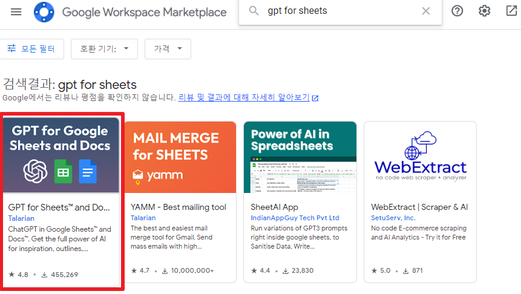
Task: Click the 'Run variations of GPT3 prompts' description
Action: click(x=299, y=237)
